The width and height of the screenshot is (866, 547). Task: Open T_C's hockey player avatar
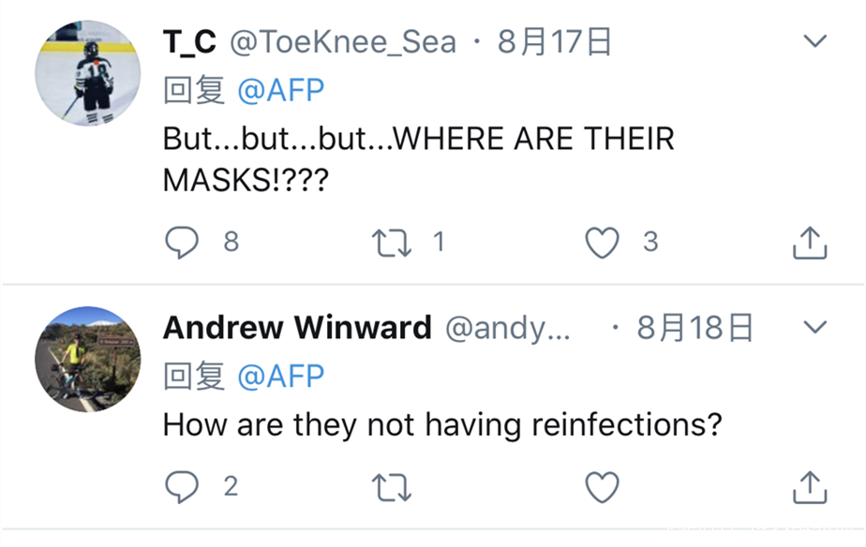click(87, 74)
